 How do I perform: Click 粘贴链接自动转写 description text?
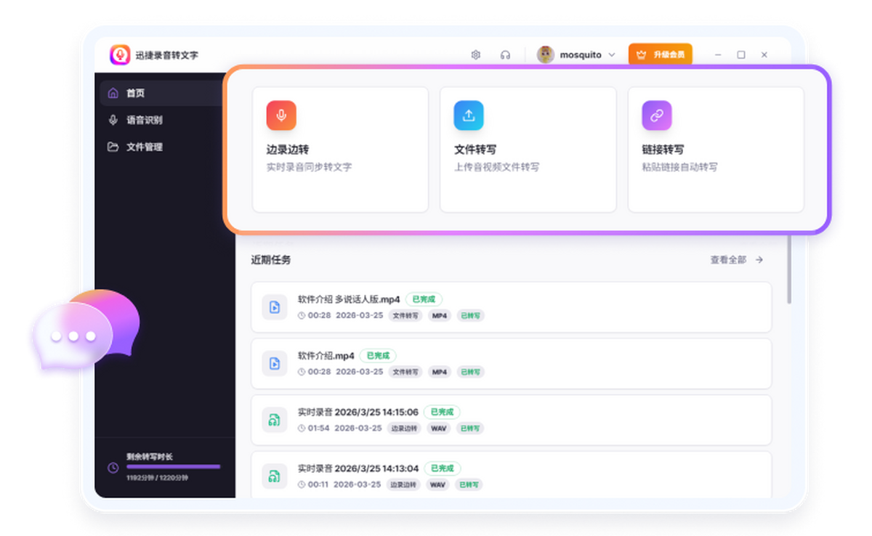click(679, 167)
